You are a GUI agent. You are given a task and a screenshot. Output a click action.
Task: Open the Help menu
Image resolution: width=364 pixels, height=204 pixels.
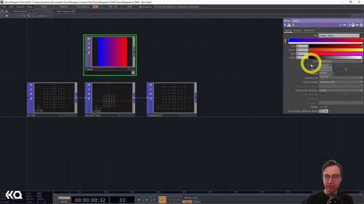(x=30, y=7)
